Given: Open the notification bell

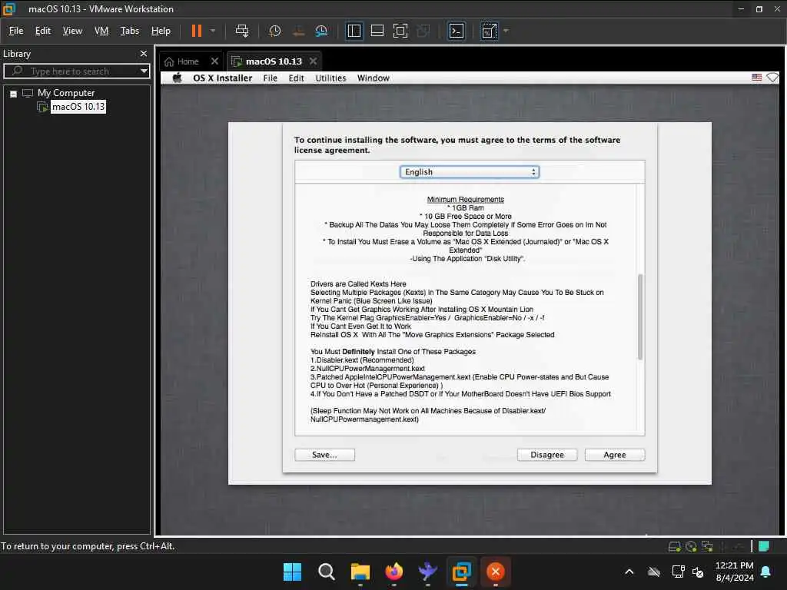Looking at the screenshot, I should pyautogui.click(x=766, y=572).
